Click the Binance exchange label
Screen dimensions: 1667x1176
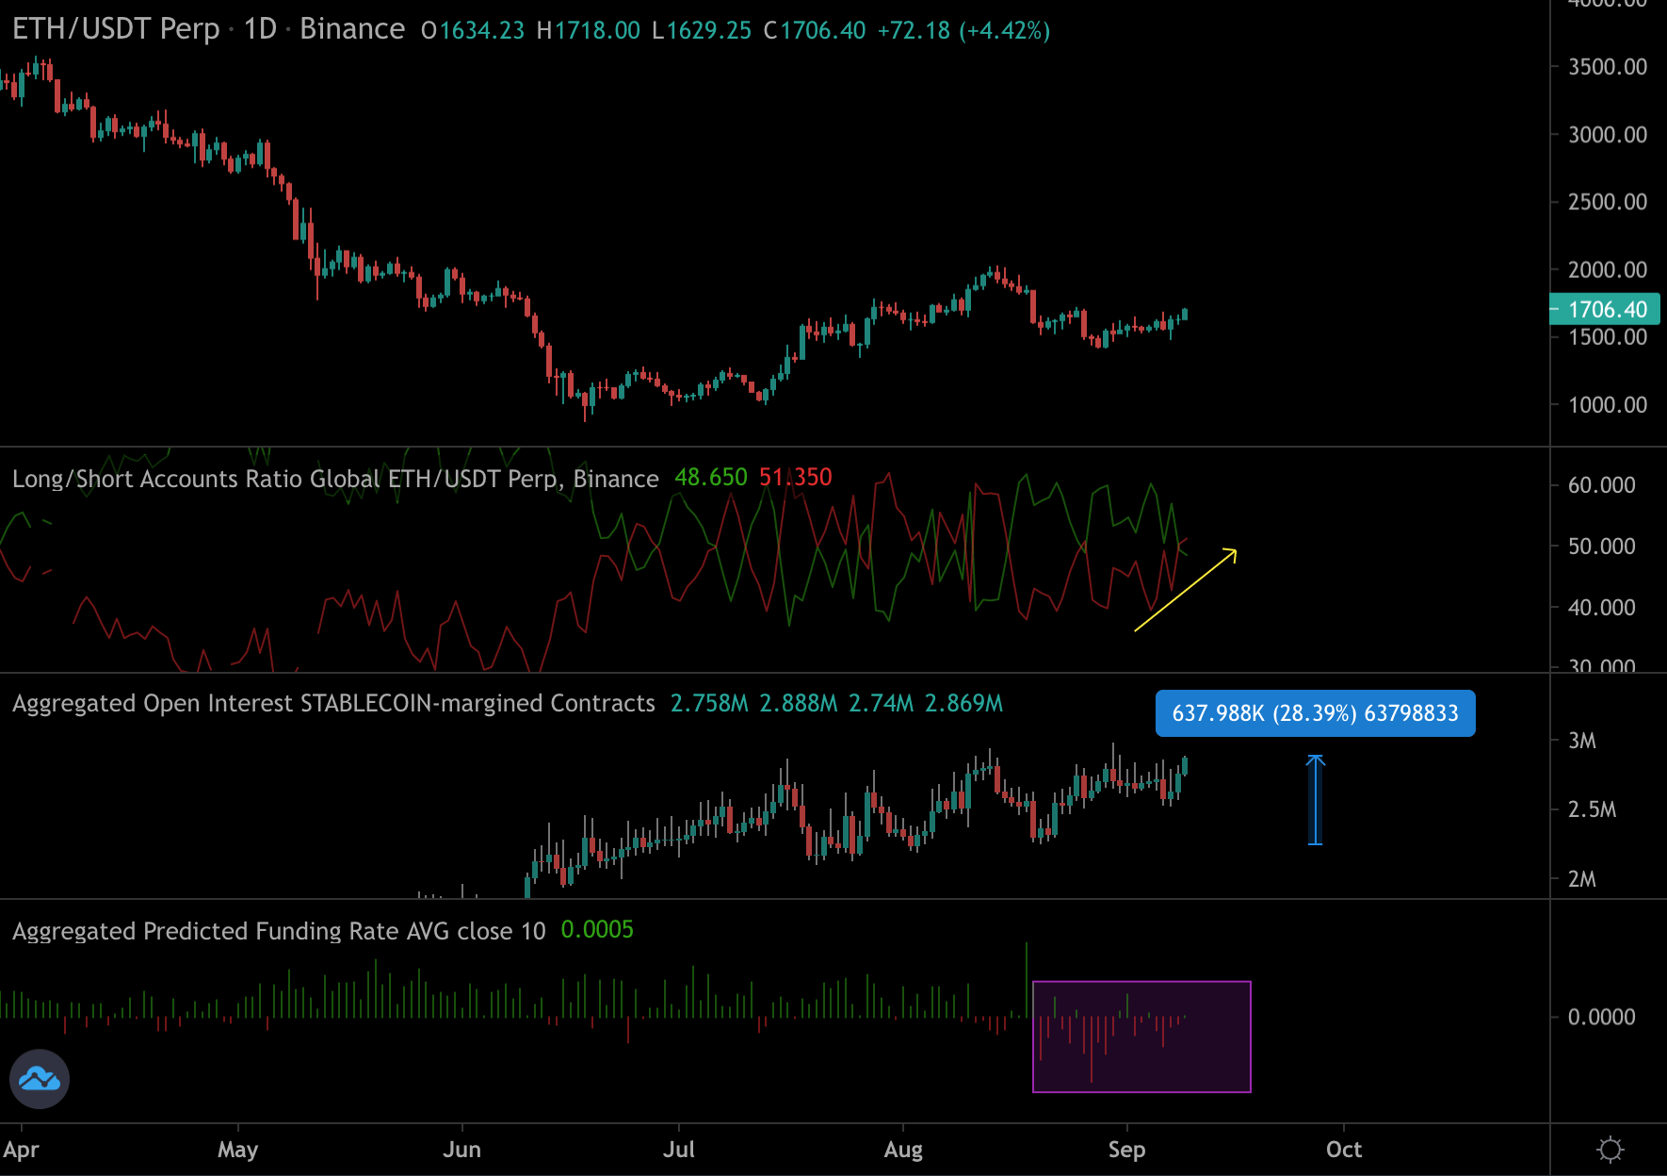(351, 29)
